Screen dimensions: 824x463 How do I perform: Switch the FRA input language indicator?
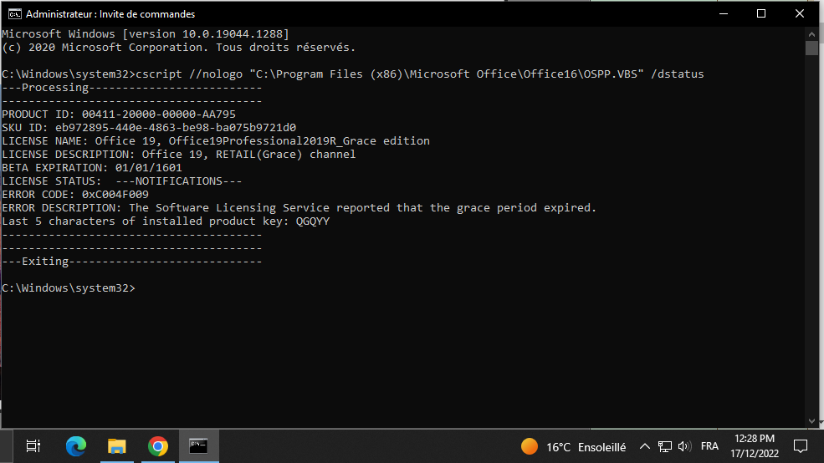click(709, 446)
